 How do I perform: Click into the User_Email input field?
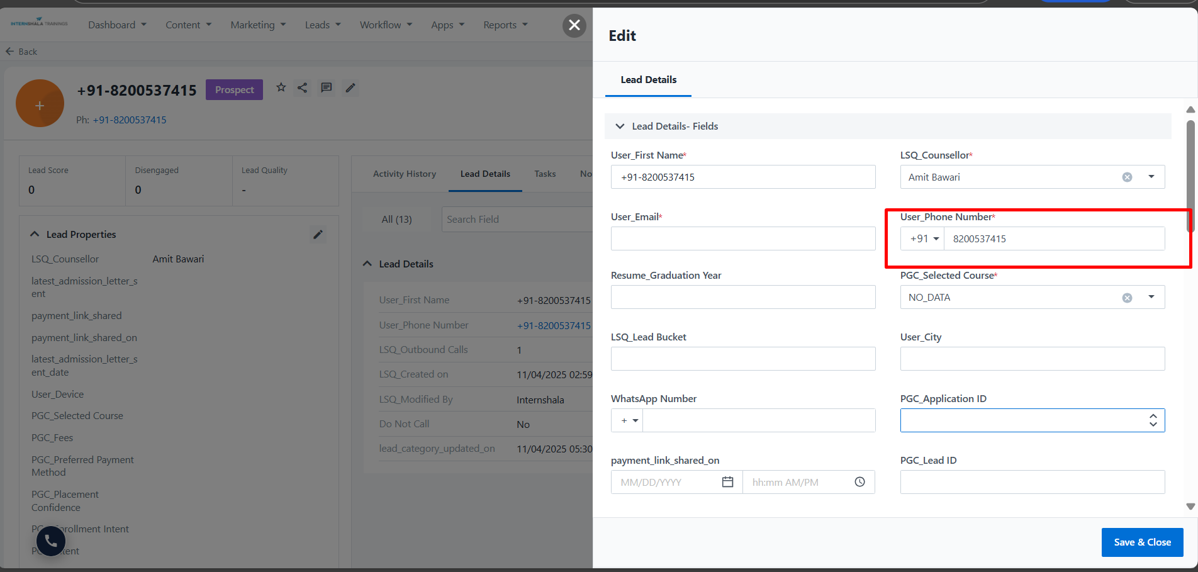point(742,239)
